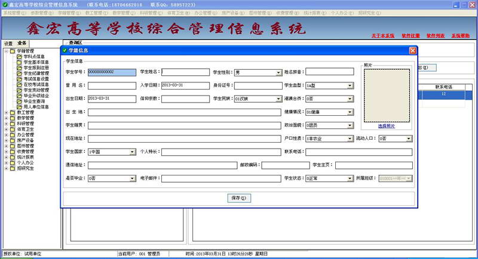Click the 教学管理 folder icon in tree

point(13,118)
